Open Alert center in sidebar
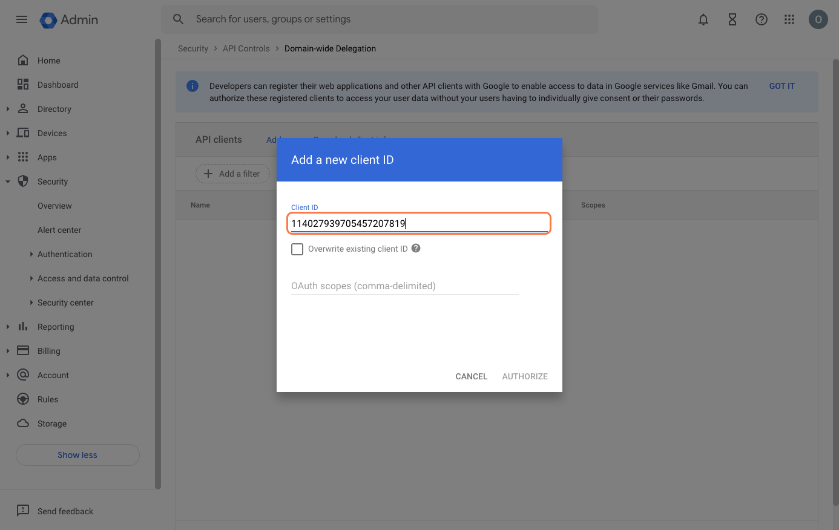The width and height of the screenshot is (839, 530). (x=59, y=230)
